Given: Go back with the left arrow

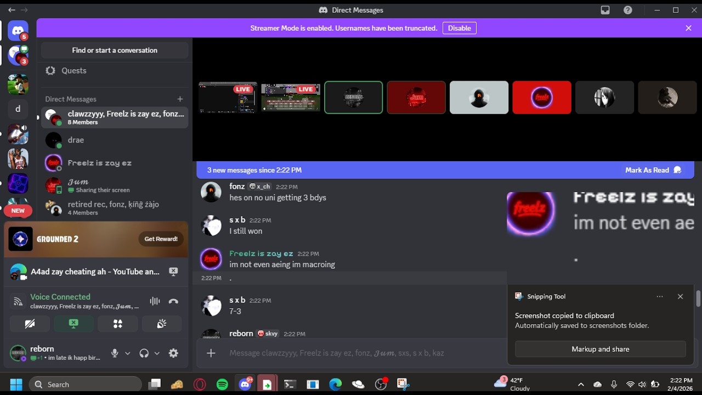Looking at the screenshot, I should point(12,10).
